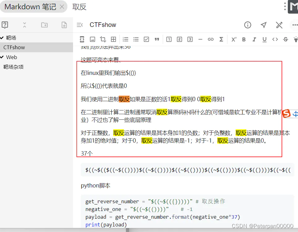Screen dimensions: 298x232
Task: Toggle bold formatting
Action: tap(244, 39)
